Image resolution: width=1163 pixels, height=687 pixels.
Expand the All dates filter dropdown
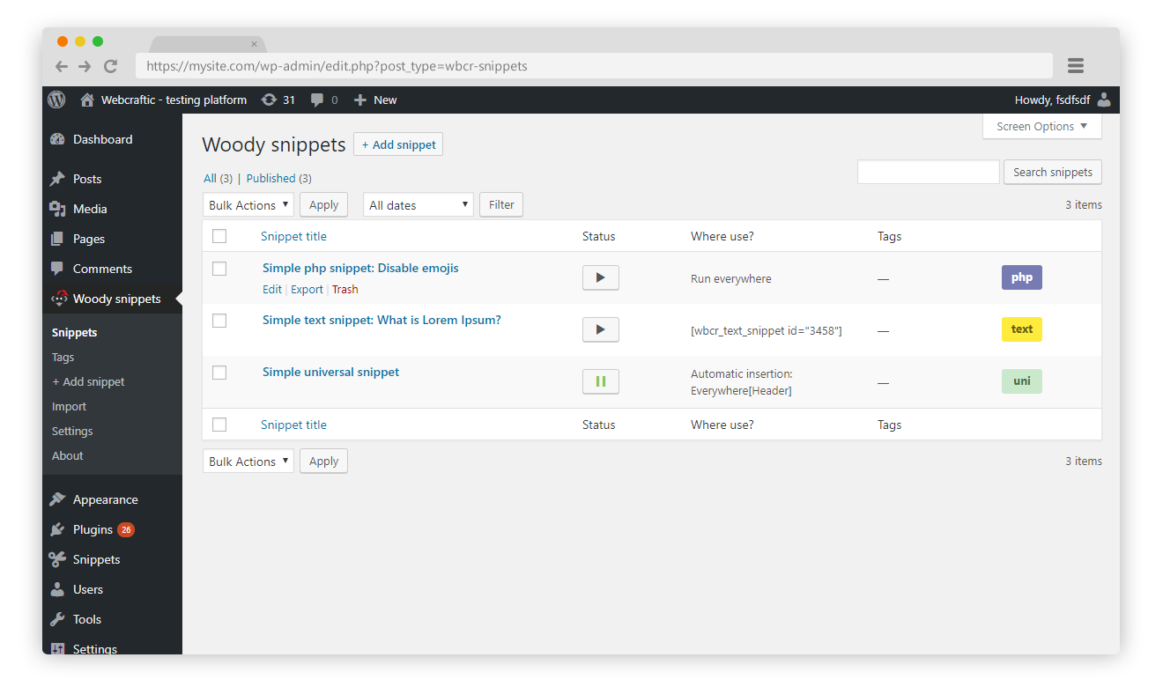418,205
